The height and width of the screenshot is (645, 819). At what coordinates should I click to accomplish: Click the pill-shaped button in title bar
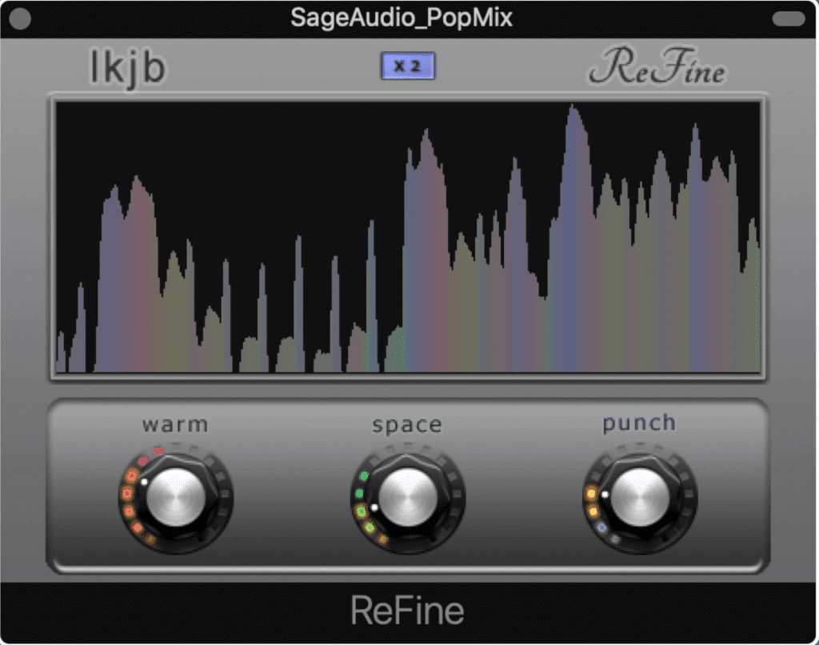tap(788, 19)
